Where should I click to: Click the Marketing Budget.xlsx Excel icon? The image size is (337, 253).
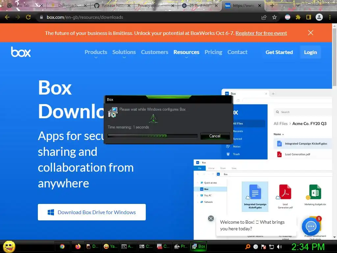click(315, 192)
